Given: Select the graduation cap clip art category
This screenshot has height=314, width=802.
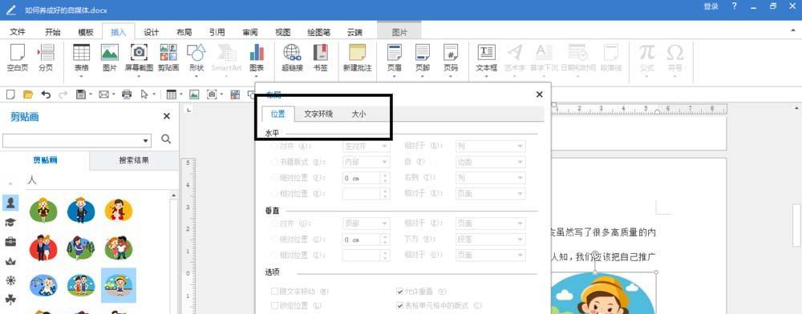Looking at the screenshot, I should [x=10, y=222].
